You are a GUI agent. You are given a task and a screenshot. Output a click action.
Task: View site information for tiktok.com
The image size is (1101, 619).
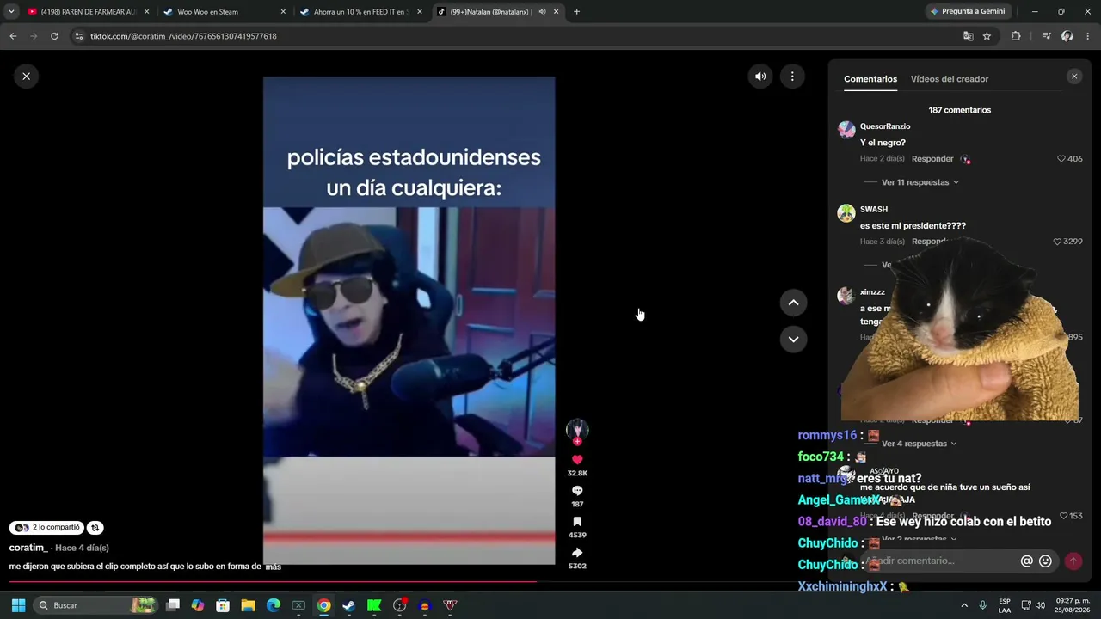pyautogui.click(x=79, y=36)
